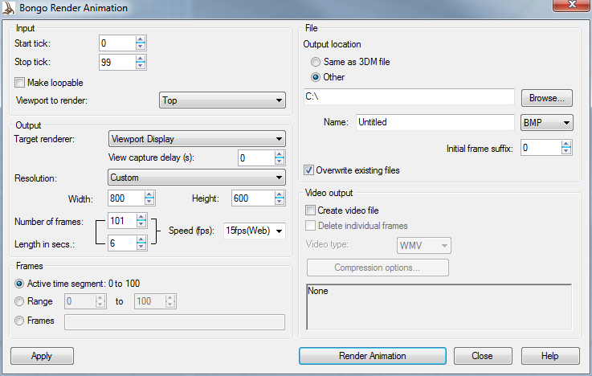The image size is (592, 376).
Task: Increase Length in secs value
Action: click(141, 239)
